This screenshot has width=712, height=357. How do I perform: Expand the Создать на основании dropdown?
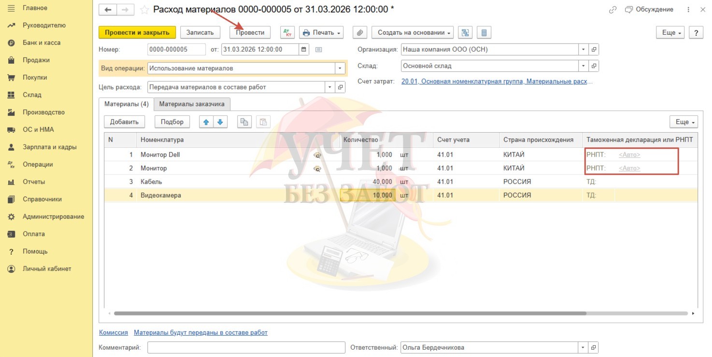click(x=415, y=32)
